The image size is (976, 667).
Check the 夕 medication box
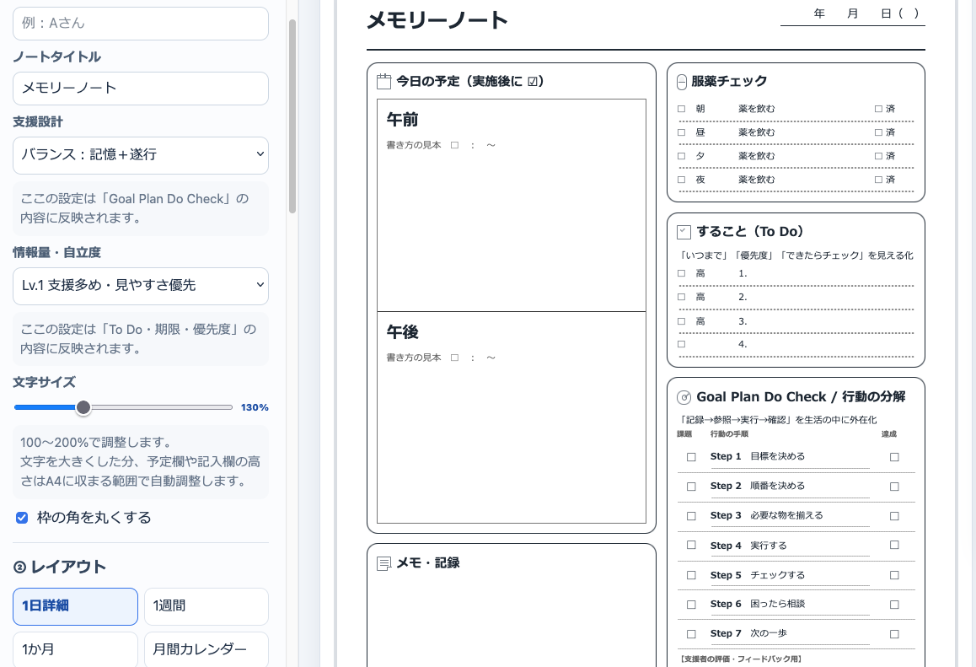click(x=682, y=156)
